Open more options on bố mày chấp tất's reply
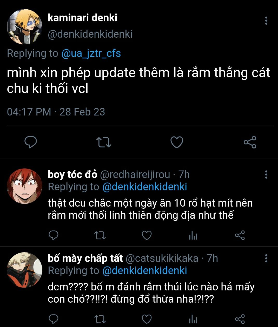Screen dimensions: 278x327 click(266, 258)
